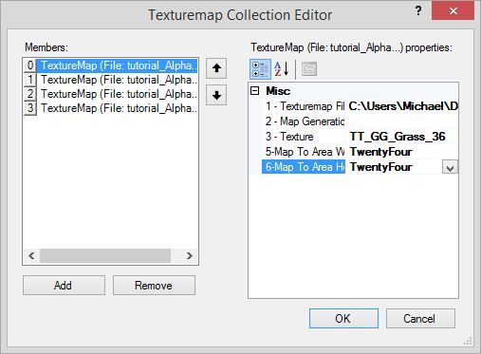Select member 2 TextureMap in the list
The width and height of the screenshot is (481, 354).
click(x=111, y=94)
